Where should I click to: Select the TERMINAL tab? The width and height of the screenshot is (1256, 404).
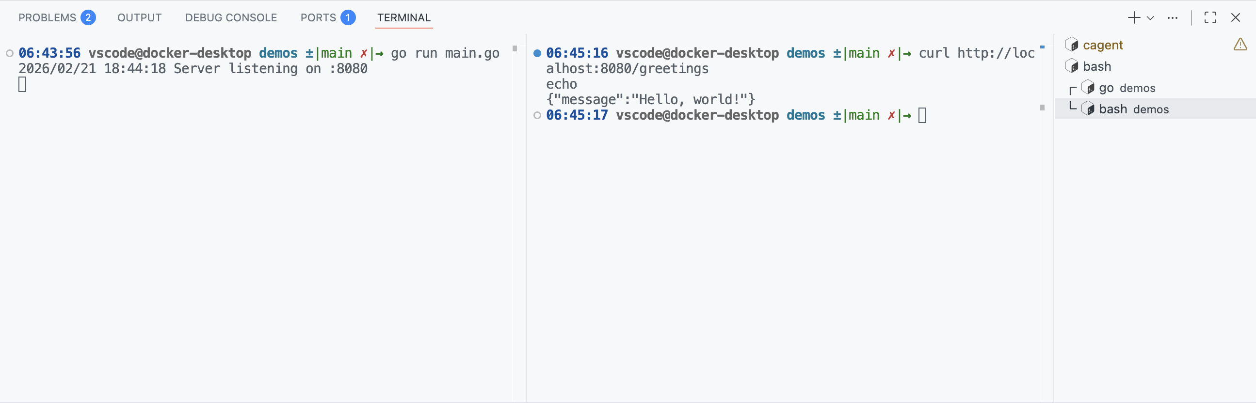click(x=403, y=18)
